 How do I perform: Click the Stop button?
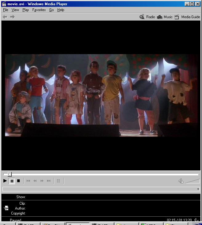click(18, 181)
